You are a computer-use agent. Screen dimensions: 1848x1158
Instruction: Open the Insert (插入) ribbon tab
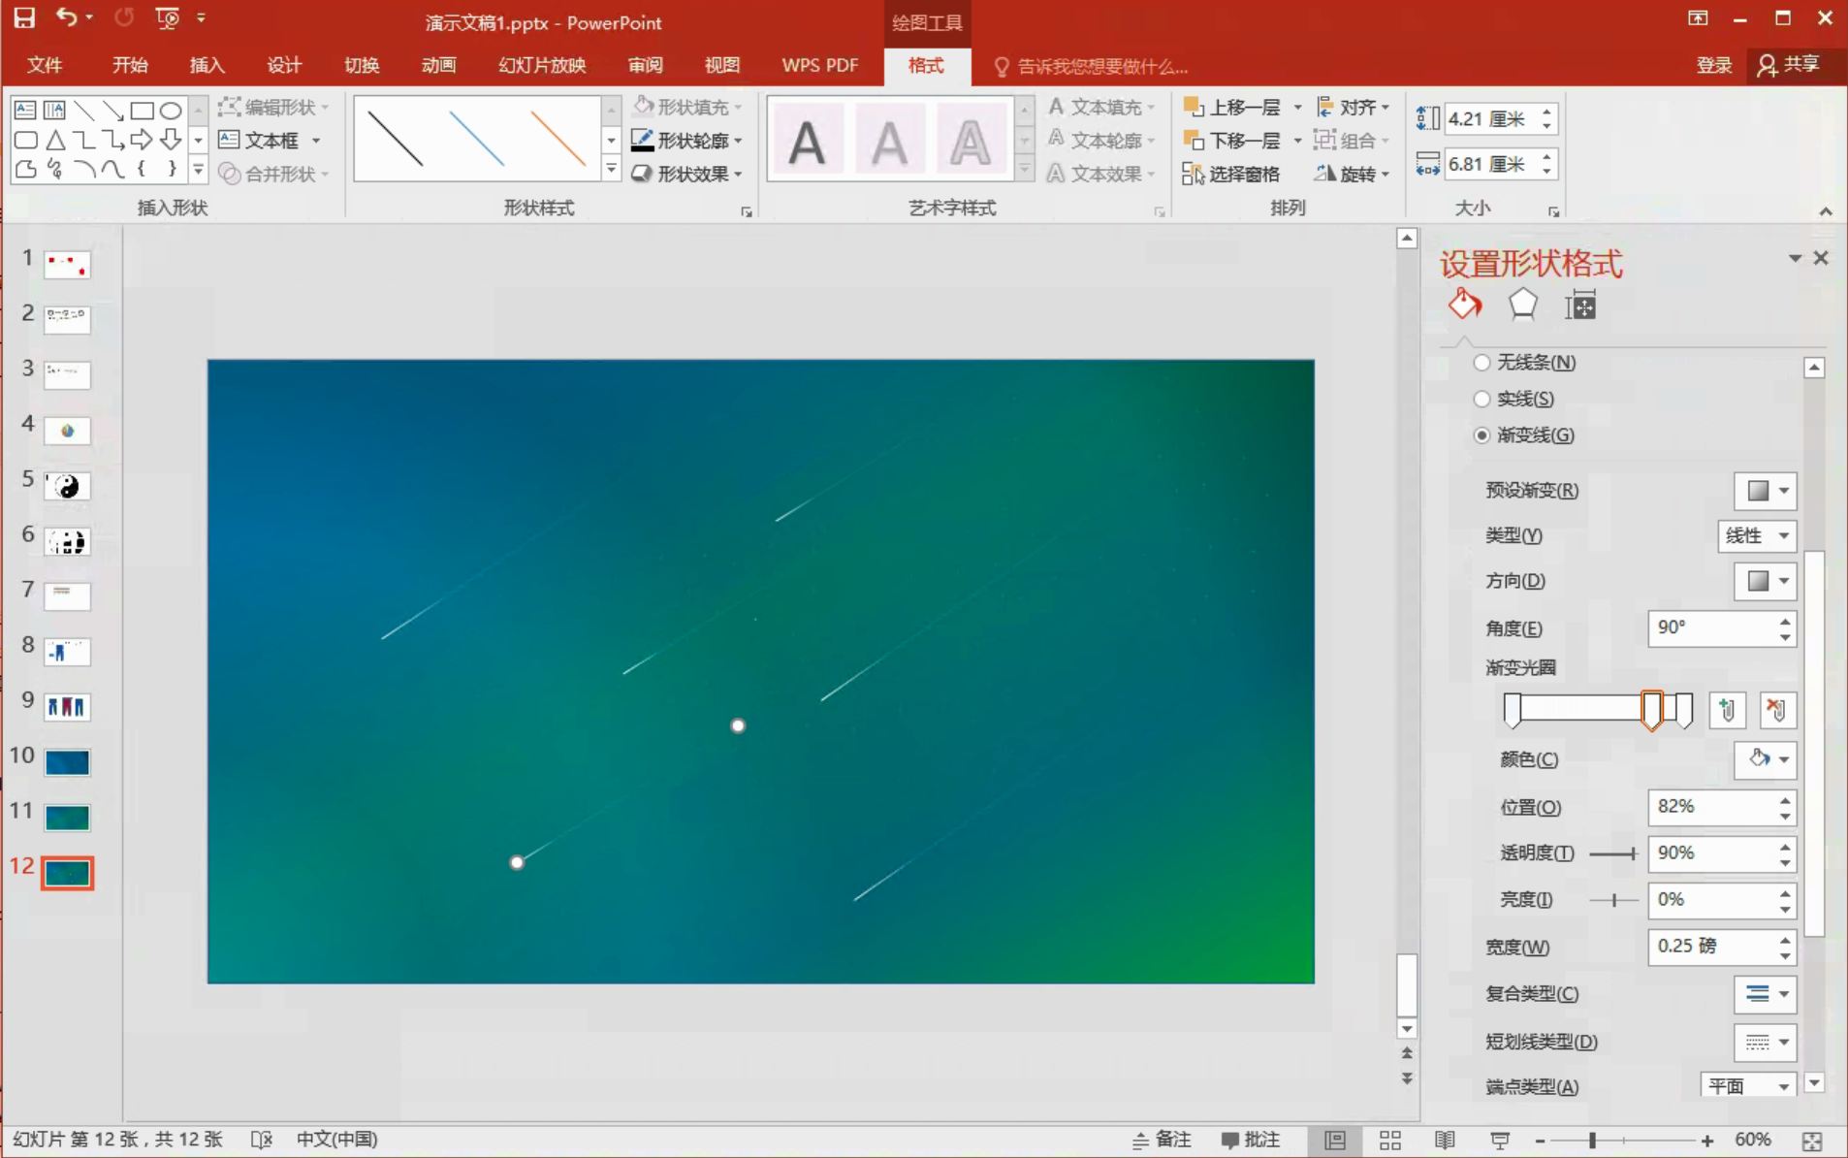point(207,65)
